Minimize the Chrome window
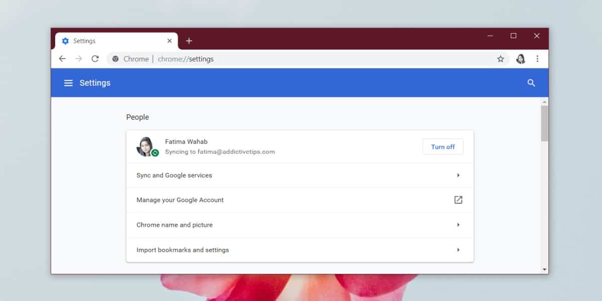Screen dimensions: 602x301 coord(490,36)
